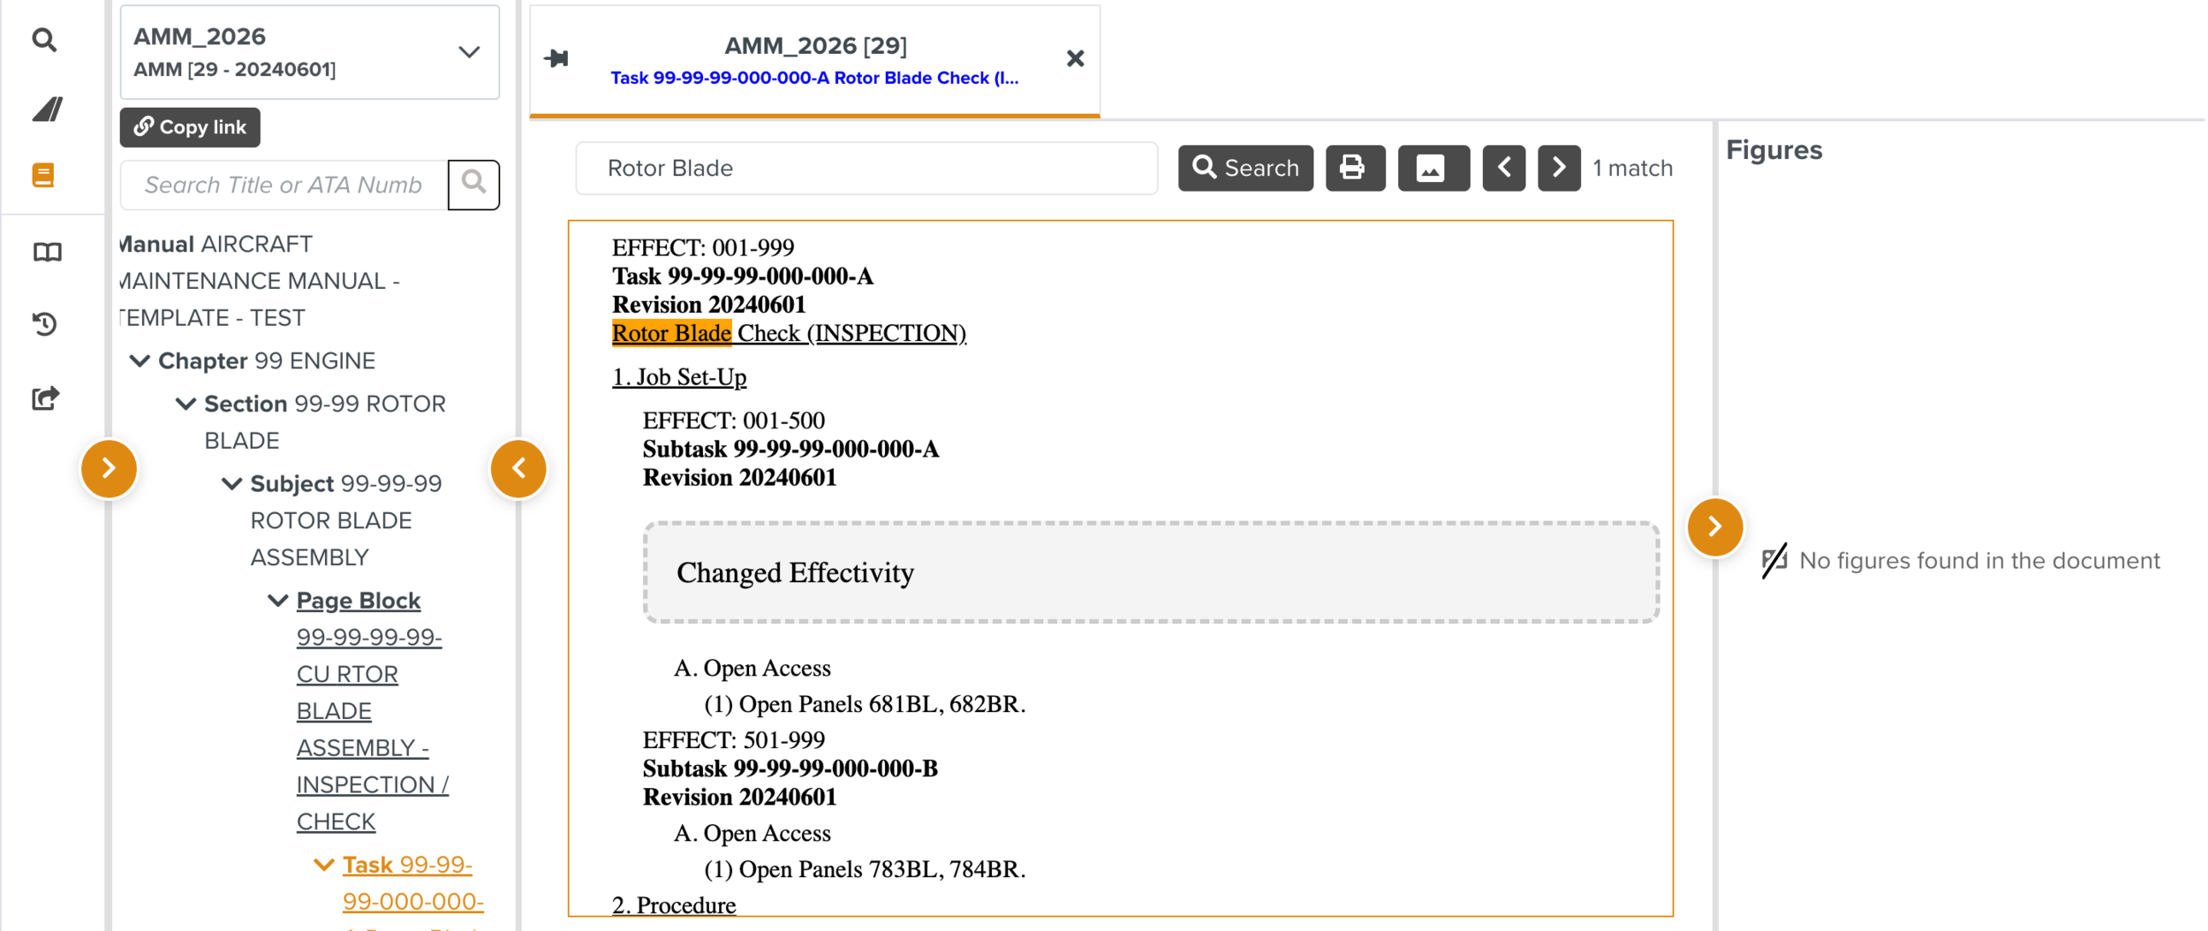Collapse Section 99-99 ROTOR BLADE node

pyautogui.click(x=185, y=404)
